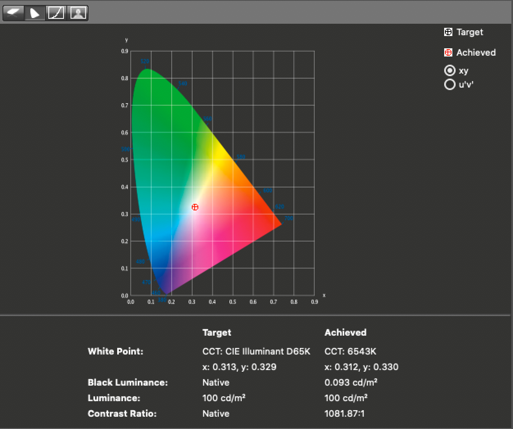Click the Luminance row label

click(x=114, y=398)
